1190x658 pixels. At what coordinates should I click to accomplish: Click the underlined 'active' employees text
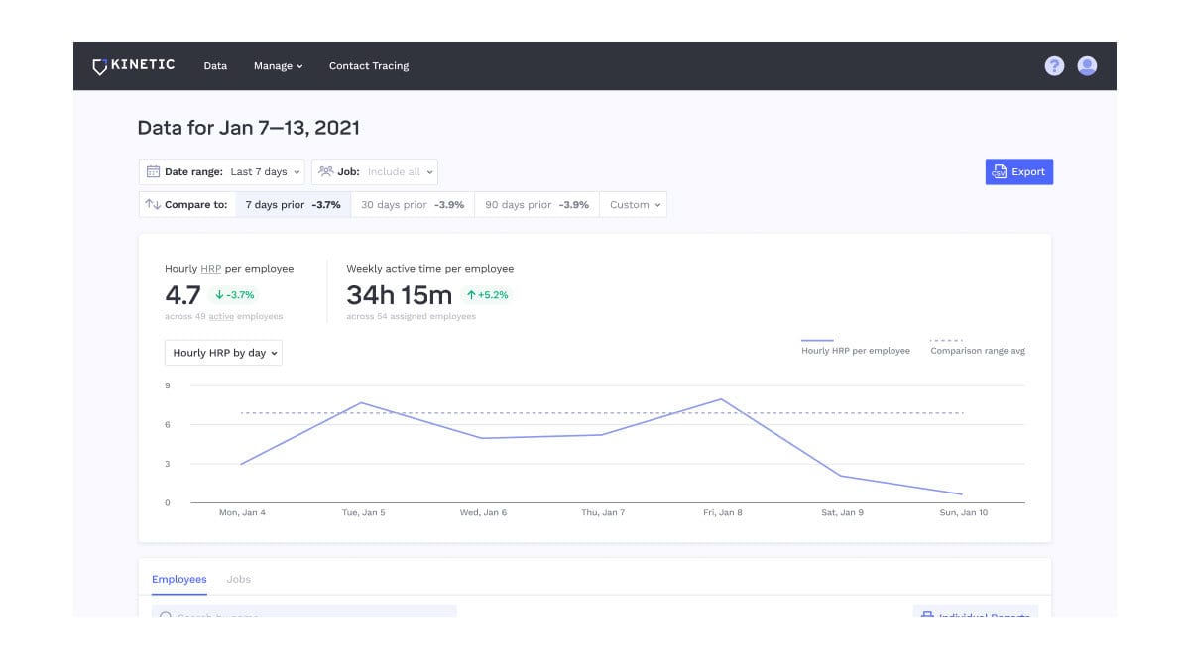click(221, 317)
